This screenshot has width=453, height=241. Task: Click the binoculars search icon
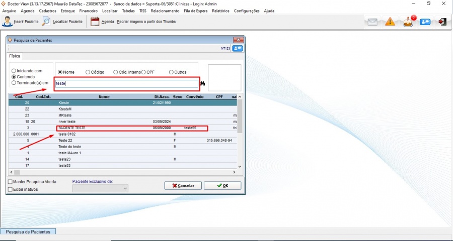point(203,83)
